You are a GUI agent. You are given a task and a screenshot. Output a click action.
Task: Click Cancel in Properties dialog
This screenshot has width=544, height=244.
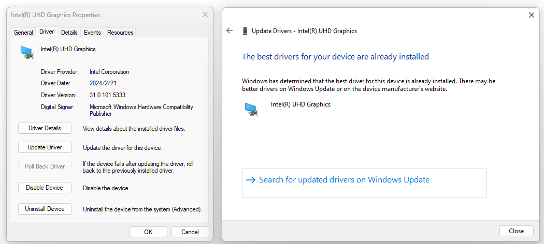tap(190, 232)
